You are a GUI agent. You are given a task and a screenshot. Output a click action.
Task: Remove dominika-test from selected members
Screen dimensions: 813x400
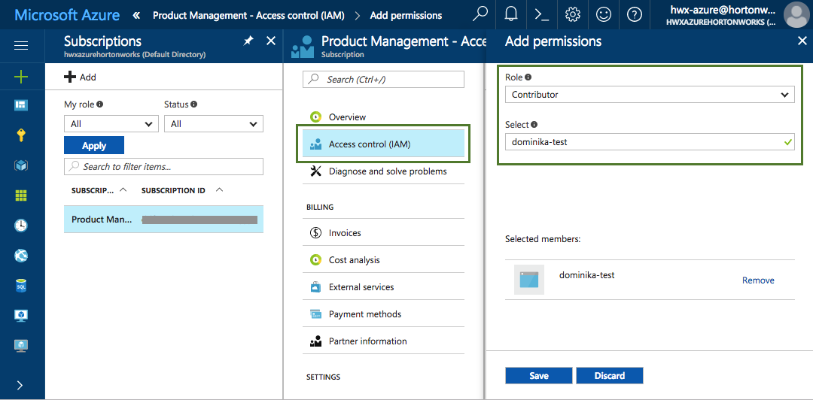tap(758, 280)
